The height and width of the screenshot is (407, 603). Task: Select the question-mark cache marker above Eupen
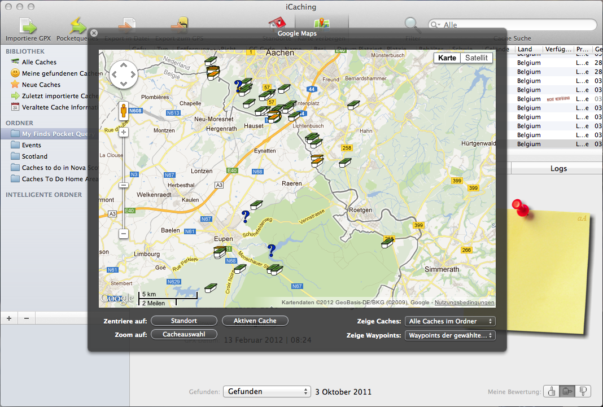coord(246,217)
